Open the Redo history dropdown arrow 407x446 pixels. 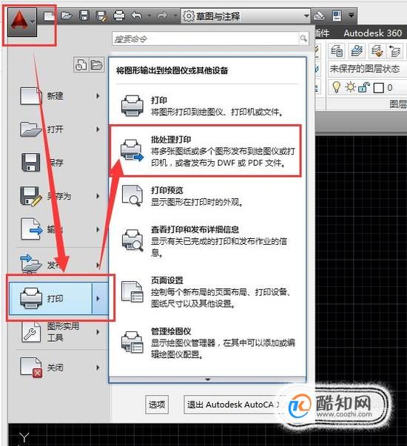pos(175,16)
